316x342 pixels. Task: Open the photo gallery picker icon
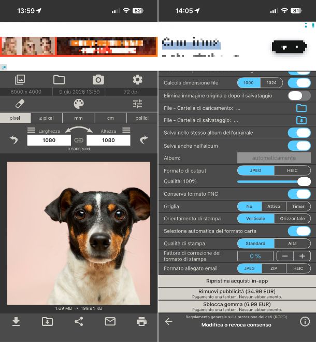click(20, 80)
